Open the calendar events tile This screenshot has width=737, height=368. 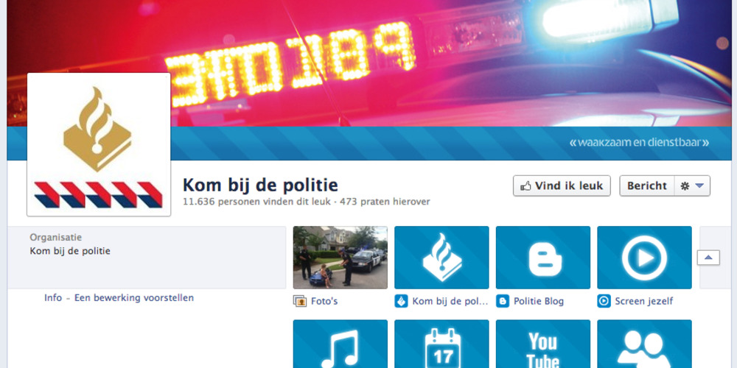pos(441,344)
